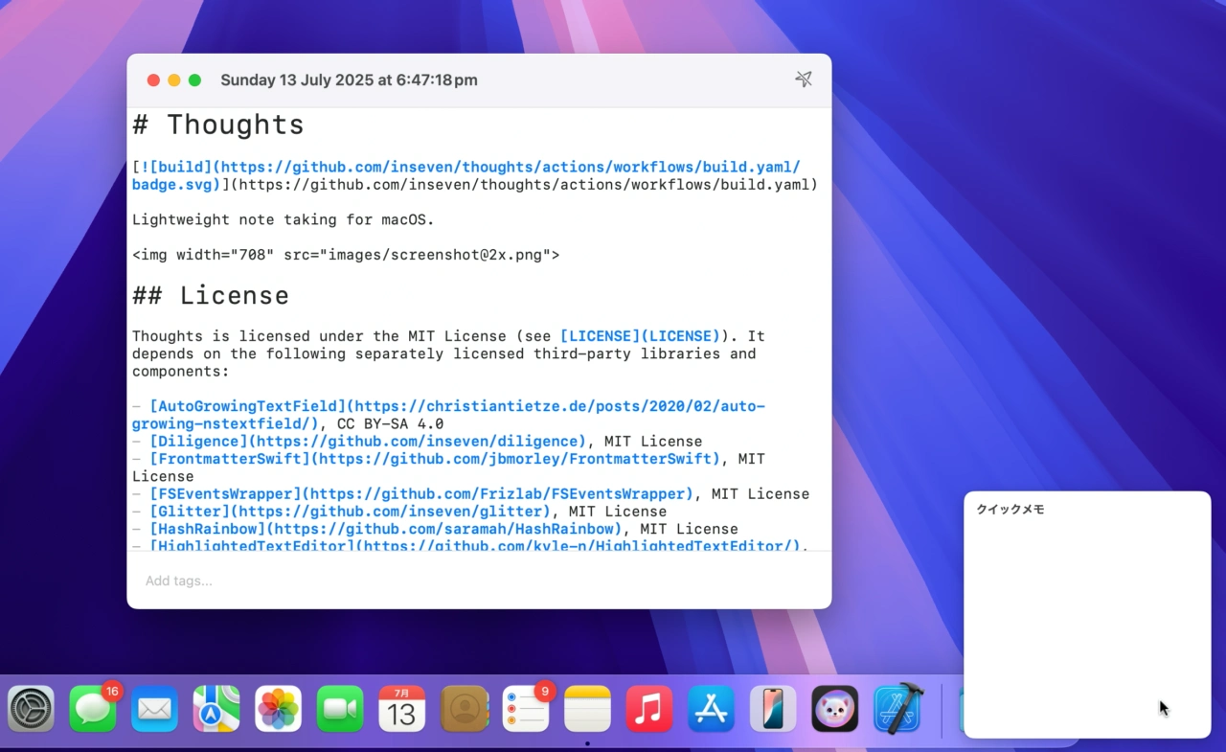Open Reminders app in the dock
The height and width of the screenshot is (752, 1226).
(x=526, y=710)
